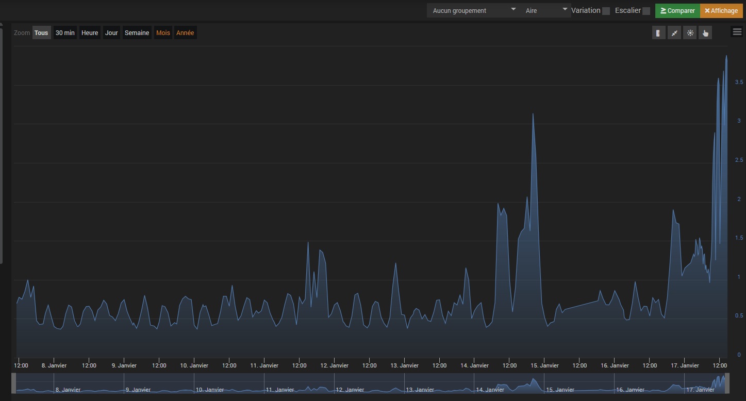
Task: Open the hamburger chart menu
Action: click(x=737, y=32)
